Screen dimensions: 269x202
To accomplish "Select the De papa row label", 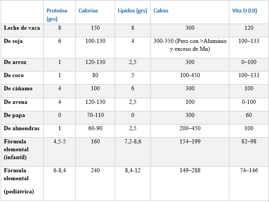I will click(14, 115).
